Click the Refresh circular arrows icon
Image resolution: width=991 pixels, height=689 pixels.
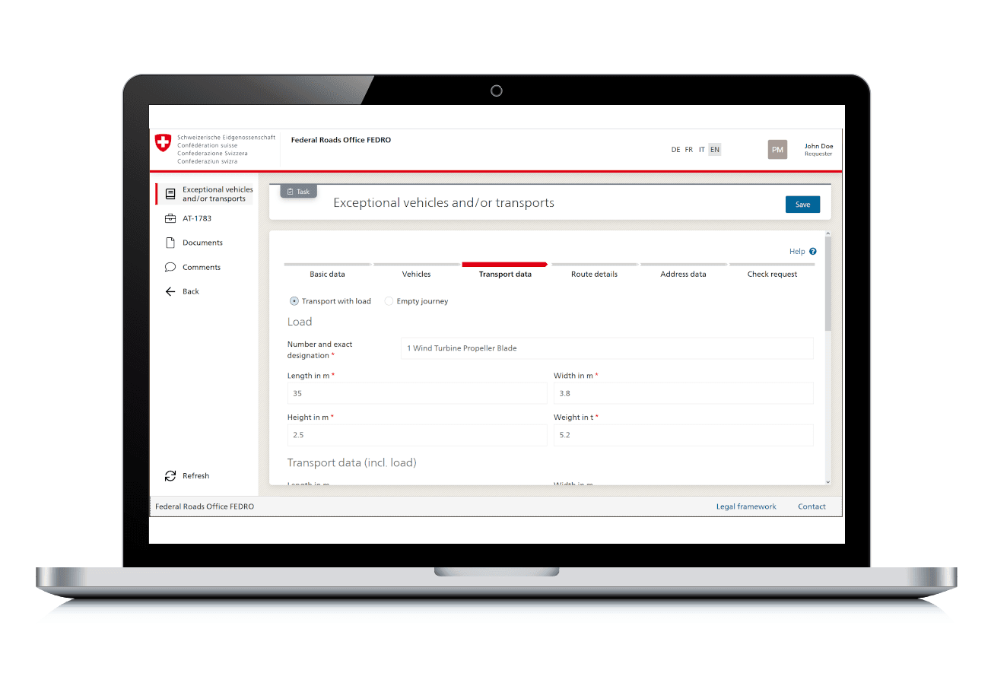[170, 475]
